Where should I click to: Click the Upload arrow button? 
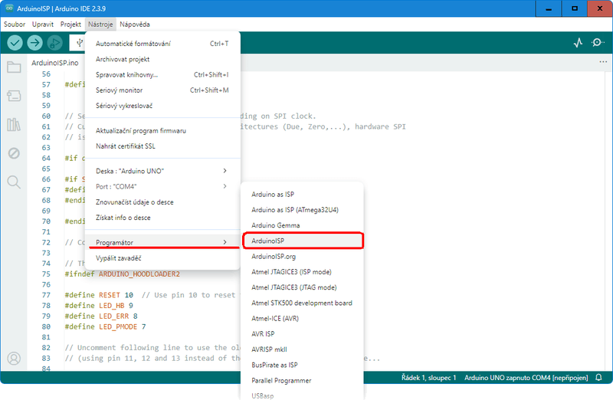(x=34, y=43)
